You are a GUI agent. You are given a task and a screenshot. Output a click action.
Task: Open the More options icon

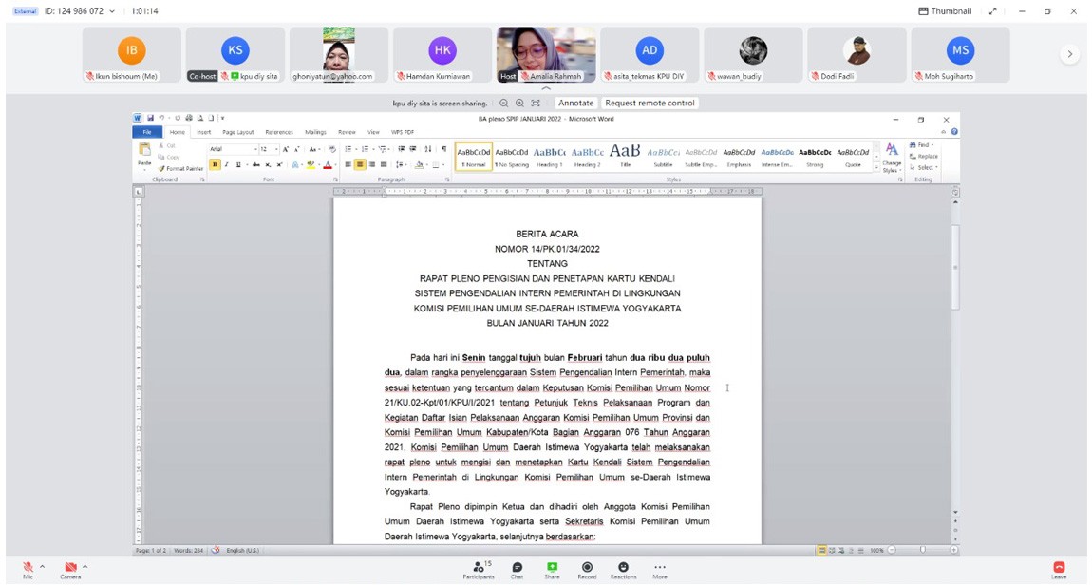pyautogui.click(x=659, y=567)
